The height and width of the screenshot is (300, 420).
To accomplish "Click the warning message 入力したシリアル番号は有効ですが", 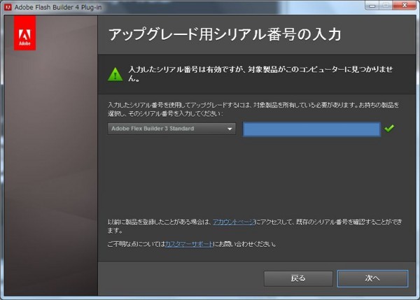I will coord(260,73).
